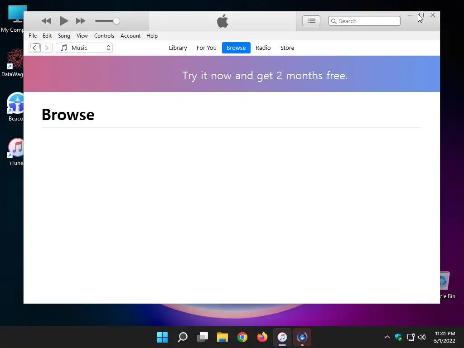Go forward with the right chevron button

coord(47,48)
